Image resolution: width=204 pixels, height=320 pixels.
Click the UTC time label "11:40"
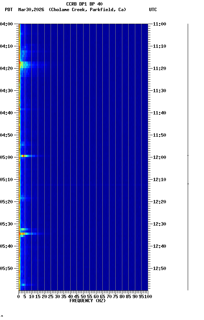click(x=159, y=113)
